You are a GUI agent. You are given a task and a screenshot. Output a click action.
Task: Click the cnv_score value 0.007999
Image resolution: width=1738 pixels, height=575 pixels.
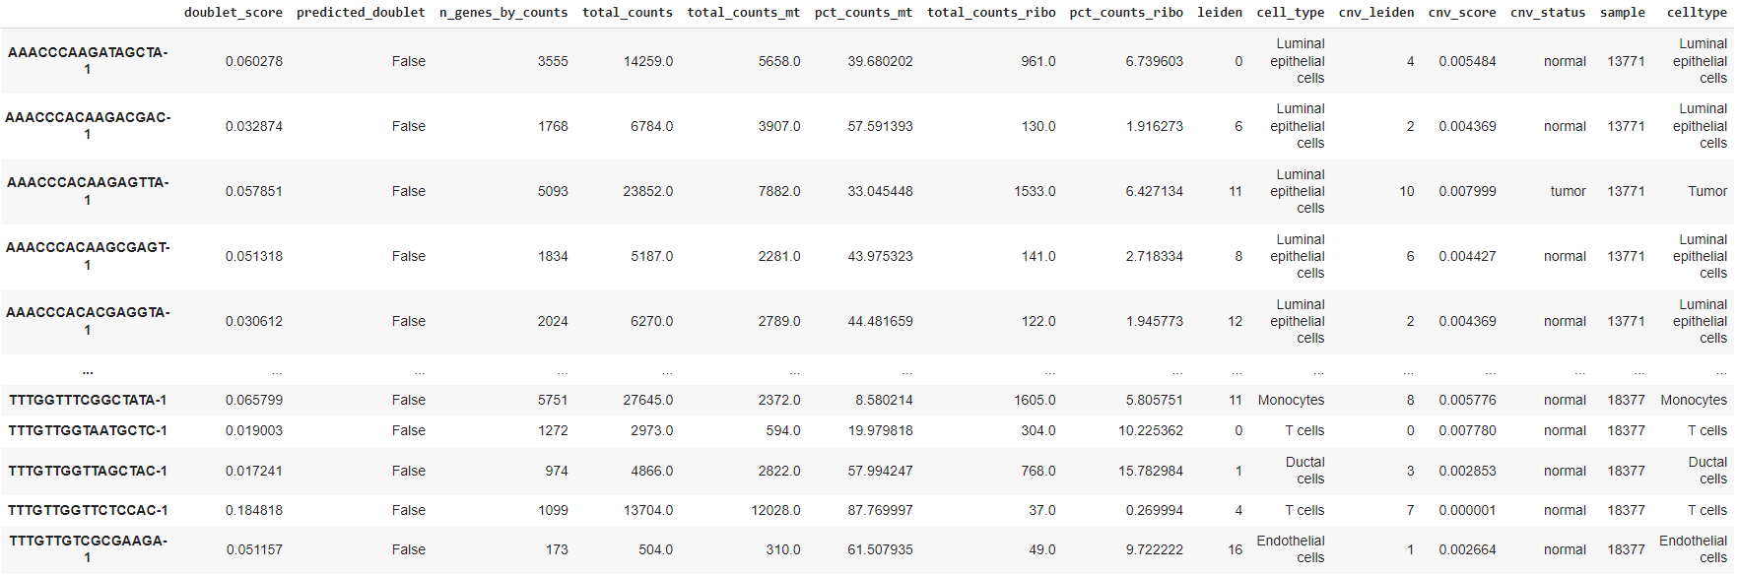tap(1466, 191)
